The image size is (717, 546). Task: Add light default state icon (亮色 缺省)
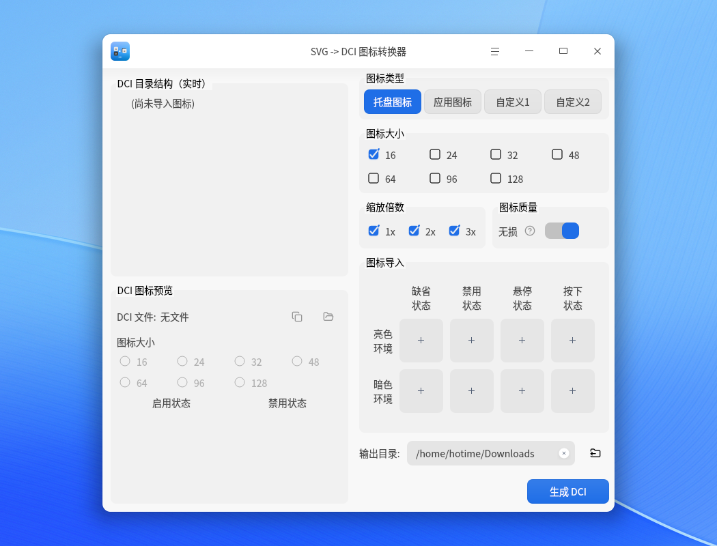coord(421,341)
